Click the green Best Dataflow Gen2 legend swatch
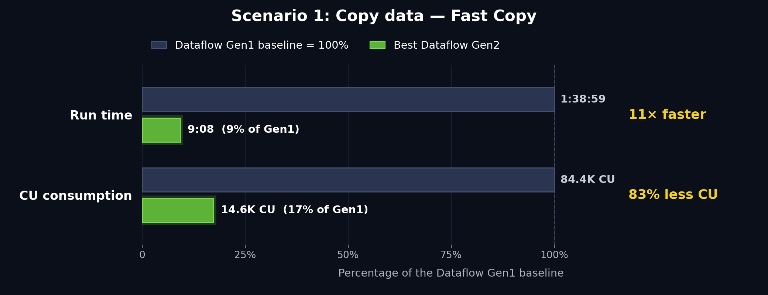This screenshot has width=768, height=295. pyautogui.click(x=377, y=45)
